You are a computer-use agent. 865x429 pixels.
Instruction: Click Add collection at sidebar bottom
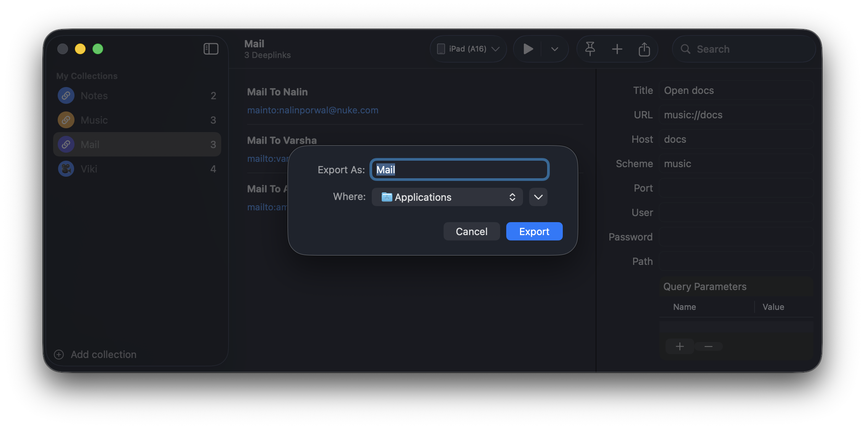(x=96, y=355)
